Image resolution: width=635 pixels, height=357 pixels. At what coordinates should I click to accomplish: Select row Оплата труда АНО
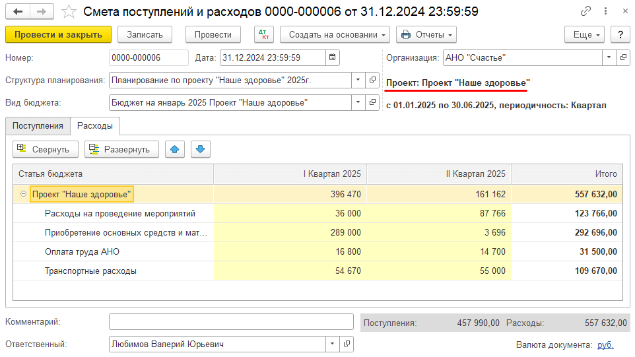317,251
